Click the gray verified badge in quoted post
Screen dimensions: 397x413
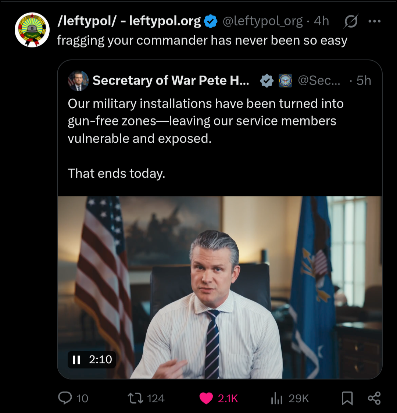[x=267, y=81]
